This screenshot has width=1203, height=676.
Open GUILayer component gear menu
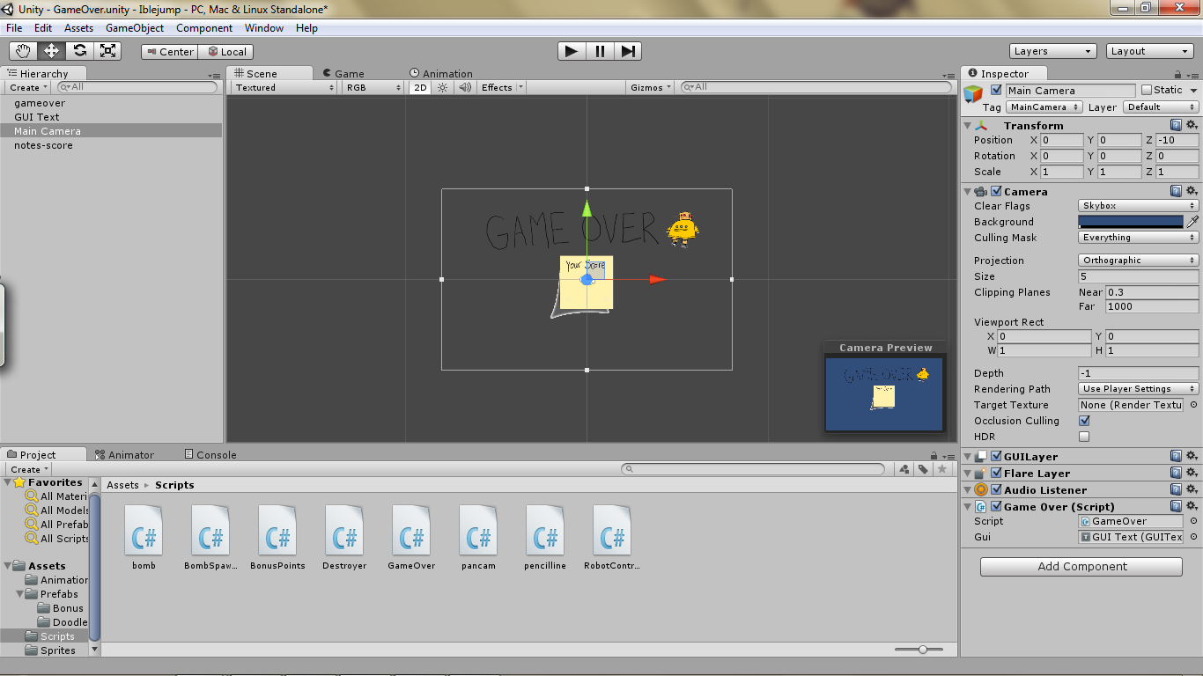(x=1192, y=456)
